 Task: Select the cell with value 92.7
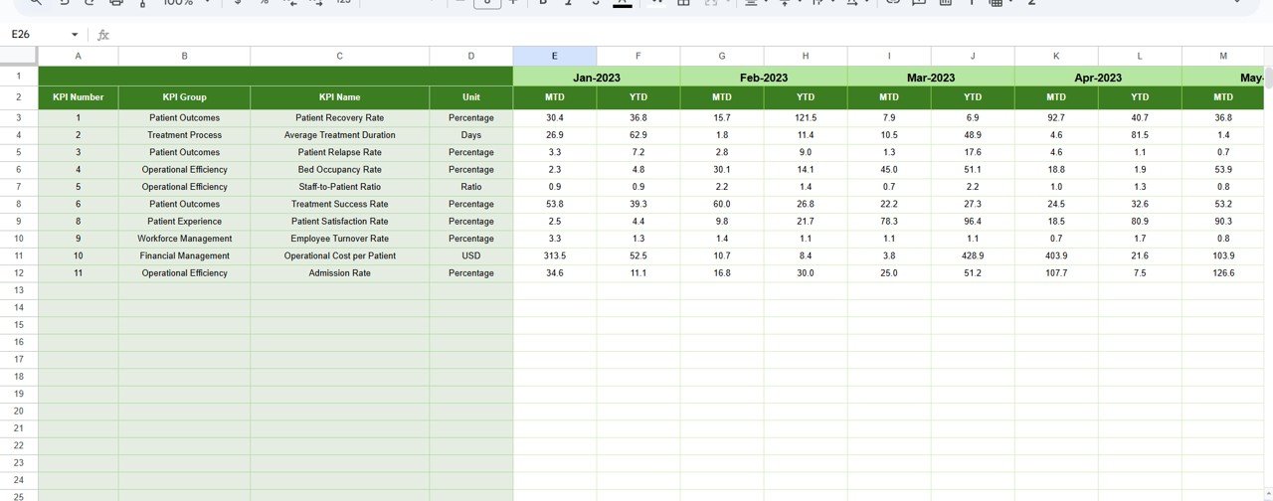click(1056, 118)
